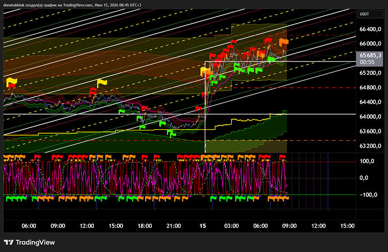Select the 15:00 label at far right
The image size is (388, 252).
point(347,226)
